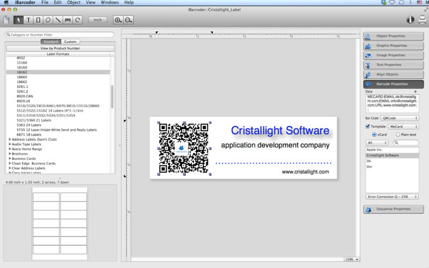Click the zoom in magnifier
The width and height of the screenshot is (429, 268).
pyautogui.click(x=118, y=20)
